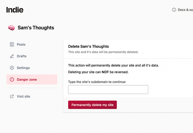This screenshot has width=193, height=133.
Task: Click the info icon beside Docs
Action: pos(174,10)
